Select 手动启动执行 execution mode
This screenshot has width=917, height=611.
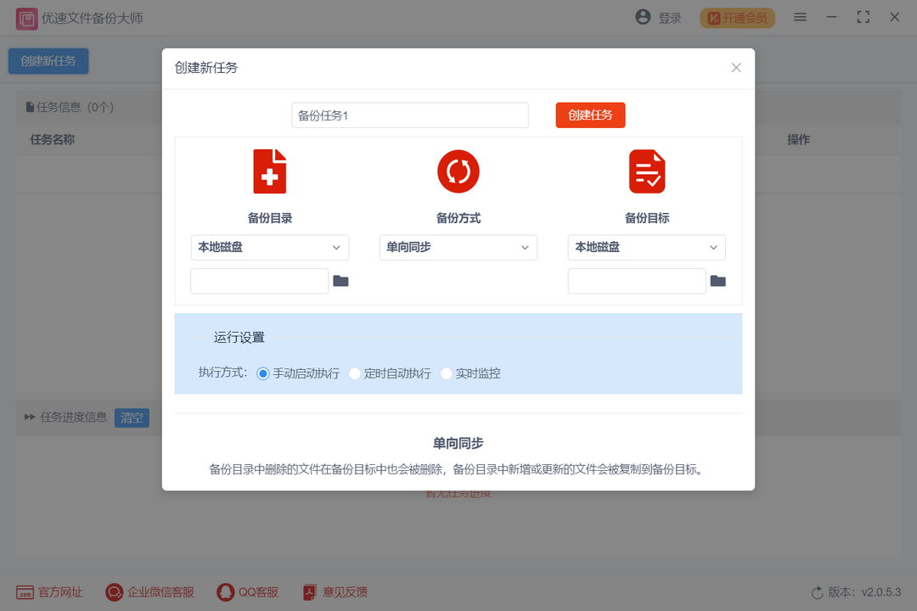tap(263, 373)
